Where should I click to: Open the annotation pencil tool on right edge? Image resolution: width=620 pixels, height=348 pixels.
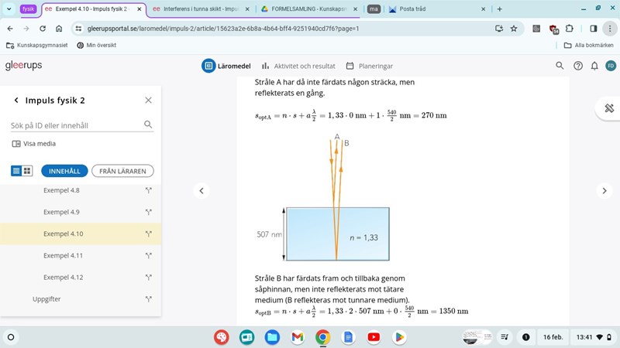608,108
